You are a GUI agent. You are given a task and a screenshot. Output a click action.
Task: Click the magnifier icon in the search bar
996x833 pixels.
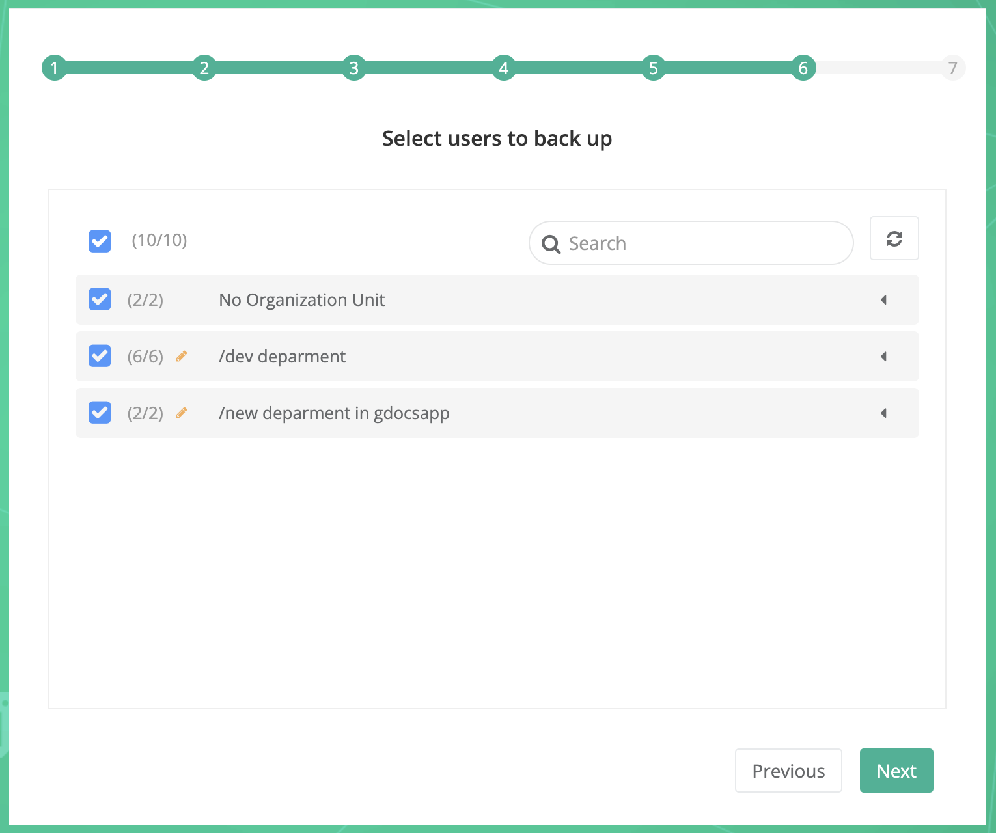551,243
